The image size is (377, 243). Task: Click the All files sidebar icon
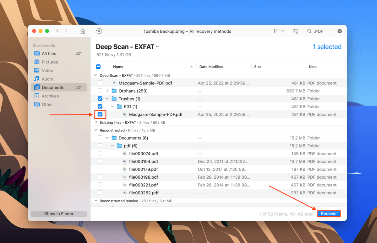pyautogui.click(x=37, y=53)
